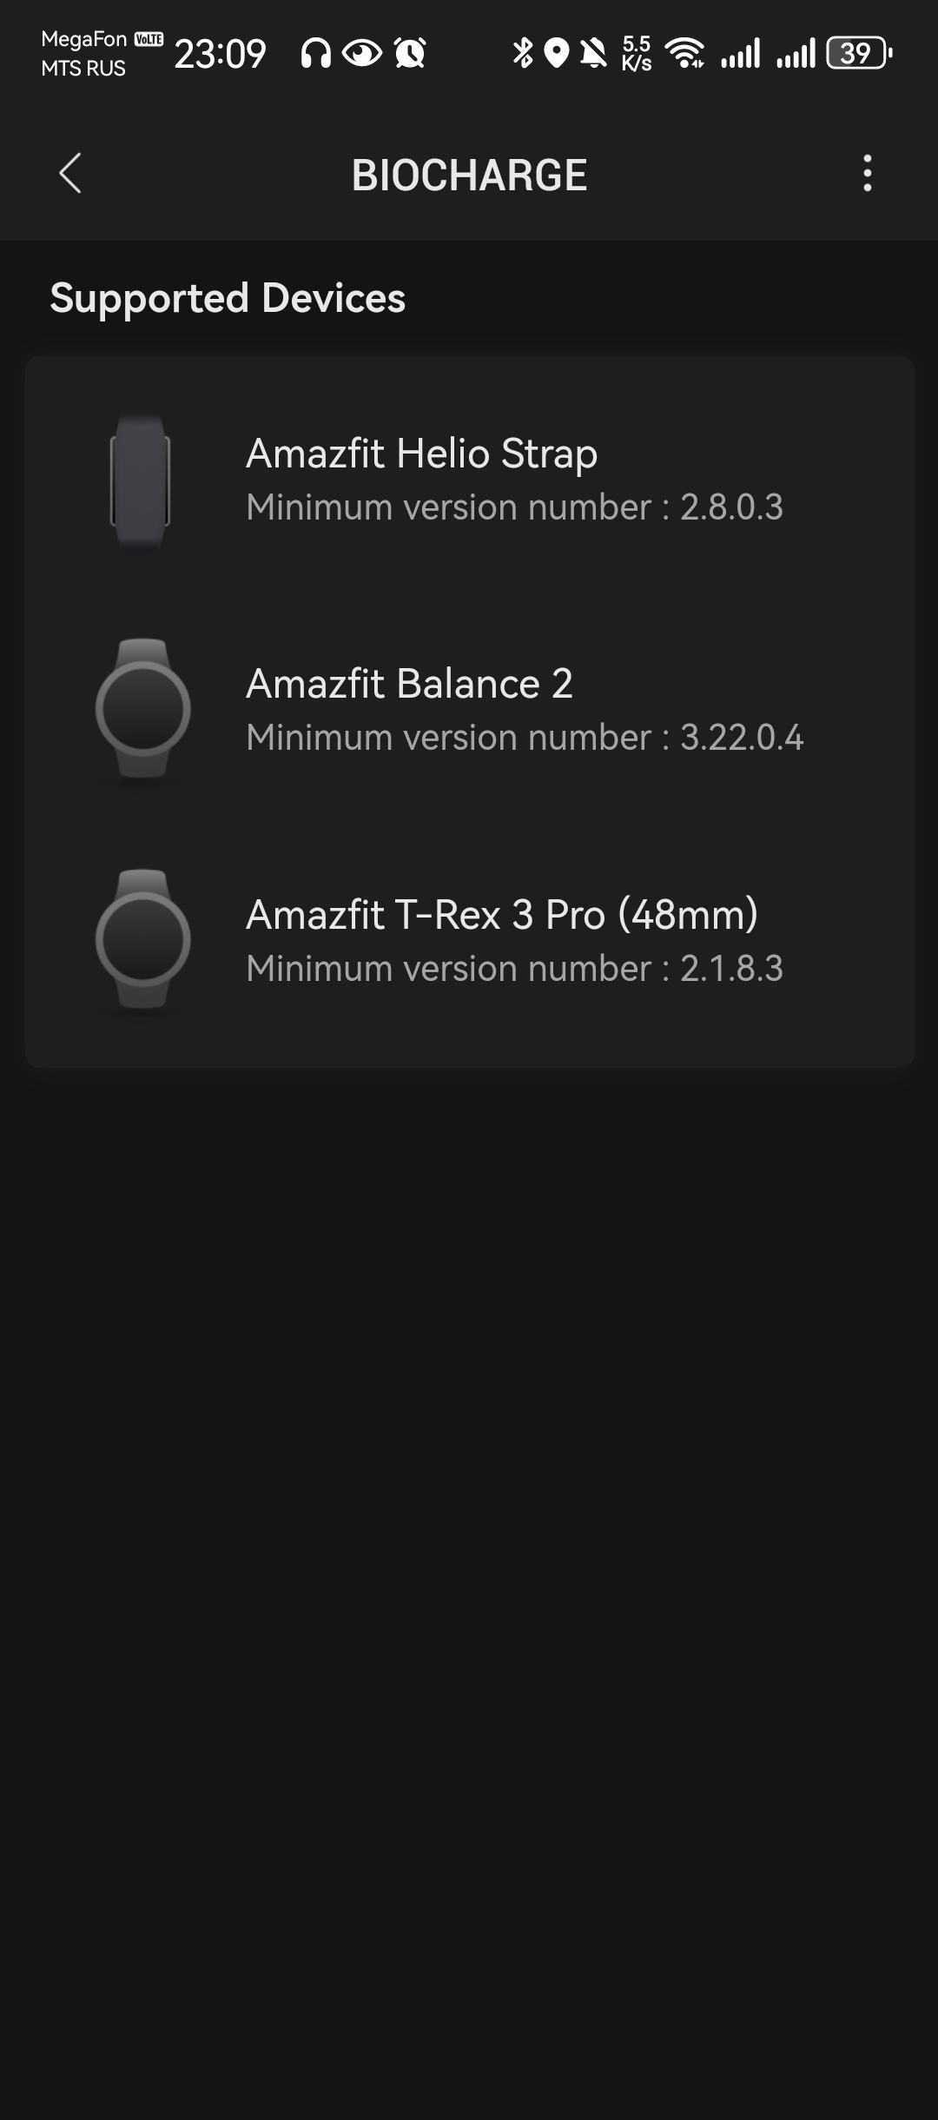Tap the location pin status icon
This screenshot has height=2120, width=938.
[x=557, y=53]
